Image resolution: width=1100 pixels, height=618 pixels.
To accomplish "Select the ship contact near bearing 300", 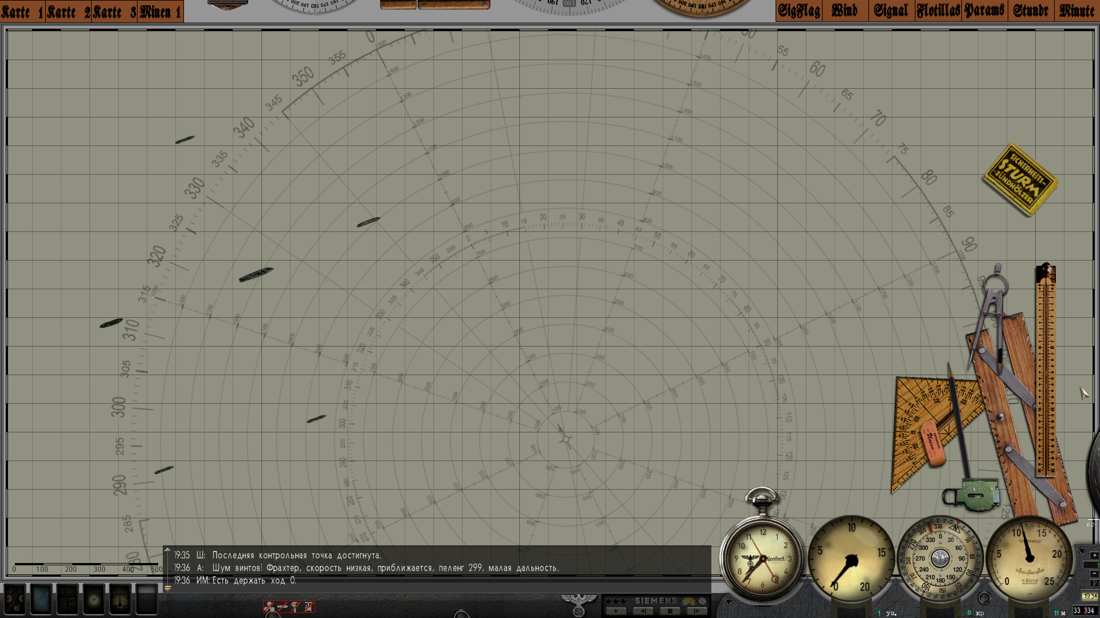I will tap(316, 419).
